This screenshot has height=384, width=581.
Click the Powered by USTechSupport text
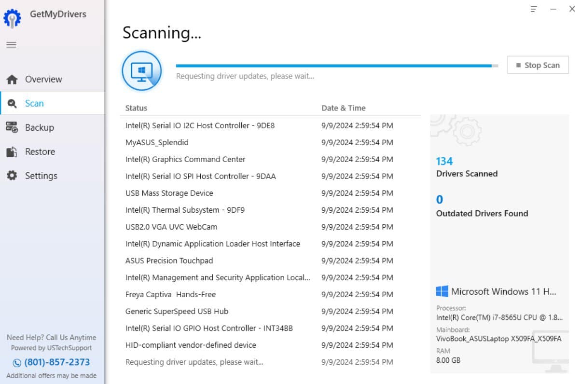pos(52,348)
